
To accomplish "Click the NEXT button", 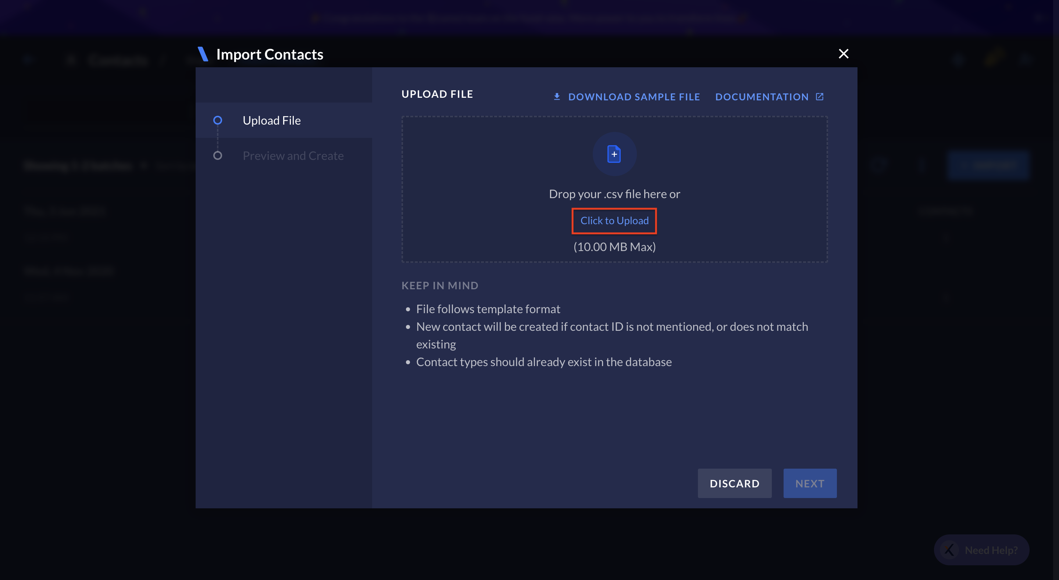I will point(810,483).
